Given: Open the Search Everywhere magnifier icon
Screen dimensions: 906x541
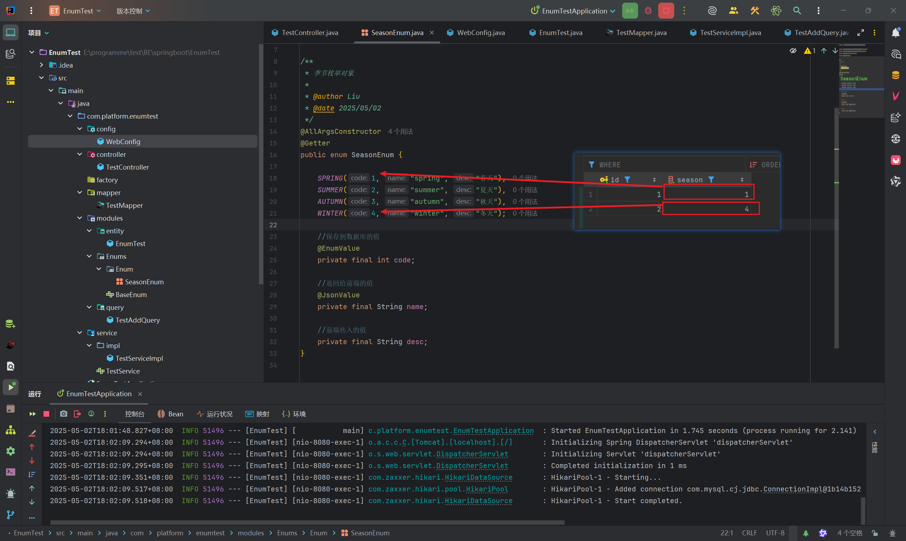Looking at the screenshot, I should click(x=797, y=11).
